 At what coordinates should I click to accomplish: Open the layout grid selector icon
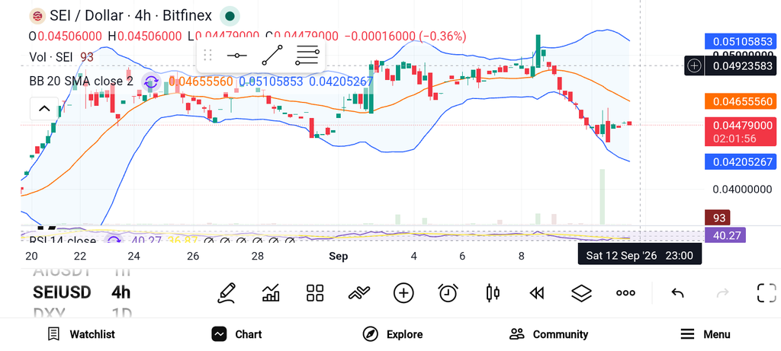pyautogui.click(x=315, y=293)
